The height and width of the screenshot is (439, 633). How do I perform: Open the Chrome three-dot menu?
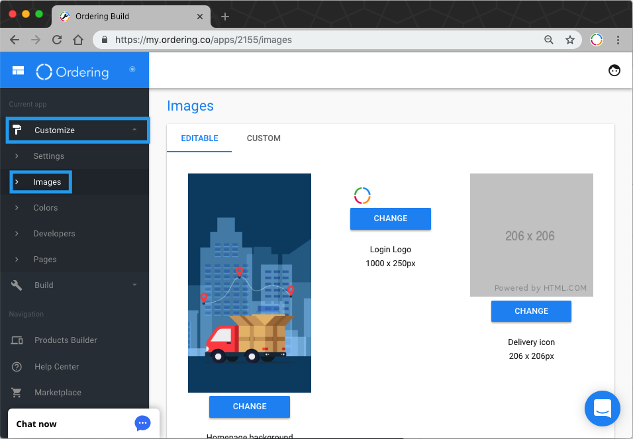pos(618,40)
